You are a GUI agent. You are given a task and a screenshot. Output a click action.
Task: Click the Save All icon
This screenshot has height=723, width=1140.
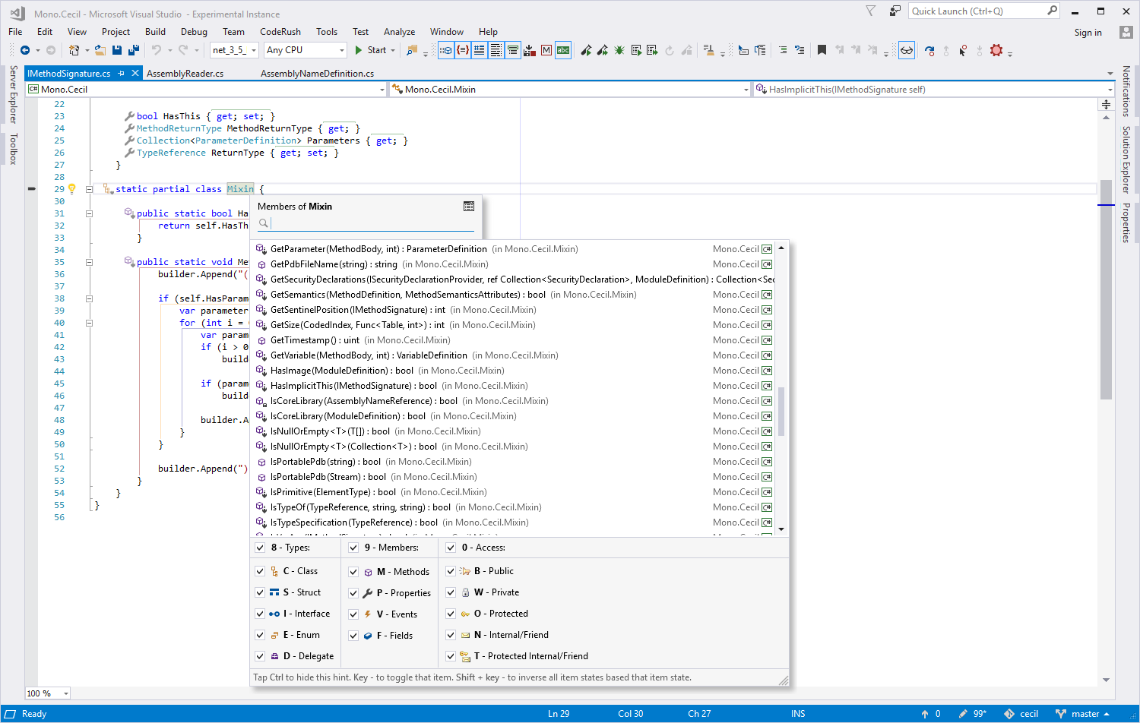[135, 49]
